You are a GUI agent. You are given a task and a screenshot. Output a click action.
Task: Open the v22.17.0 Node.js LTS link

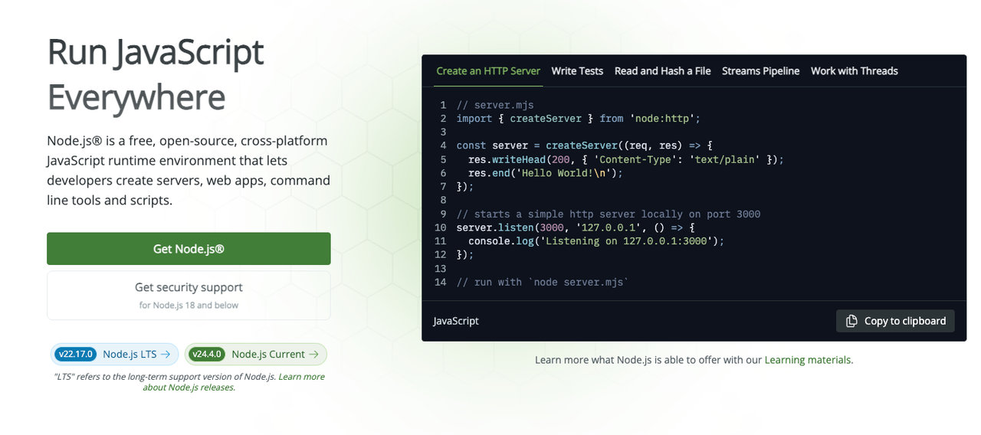pyautogui.click(x=115, y=355)
